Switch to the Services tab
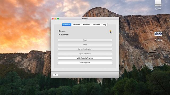170x95 pixels. (76, 25)
